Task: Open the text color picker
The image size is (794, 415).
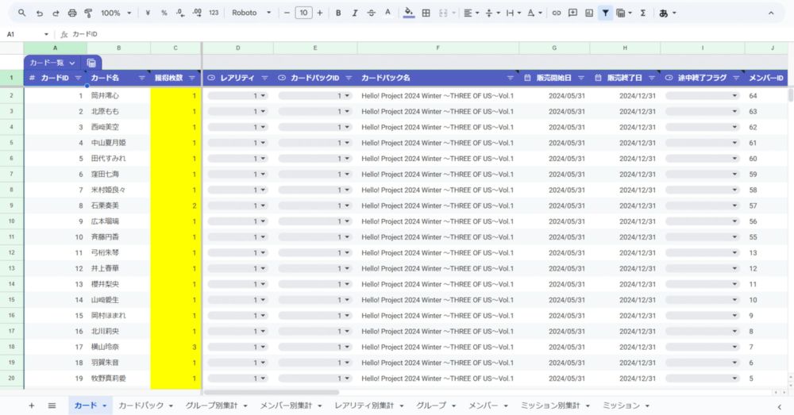Action: pyautogui.click(x=388, y=13)
